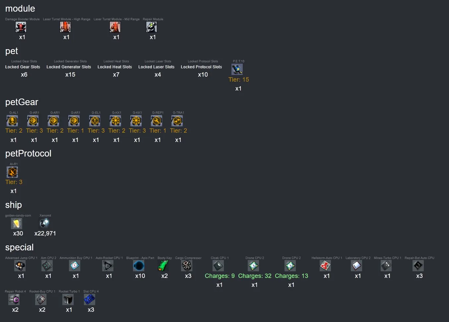Image resolution: width=449 pixels, height=322 pixels.
Task: Click the Blueprint Apis Part icon
Action: pos(139,266)
